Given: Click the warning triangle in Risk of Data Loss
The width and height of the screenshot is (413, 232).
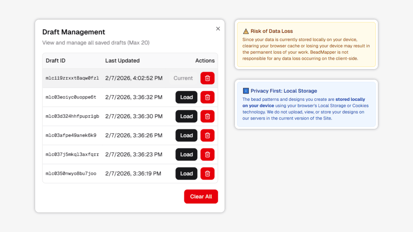Looking at the screenshot, I should click(246, 31).
